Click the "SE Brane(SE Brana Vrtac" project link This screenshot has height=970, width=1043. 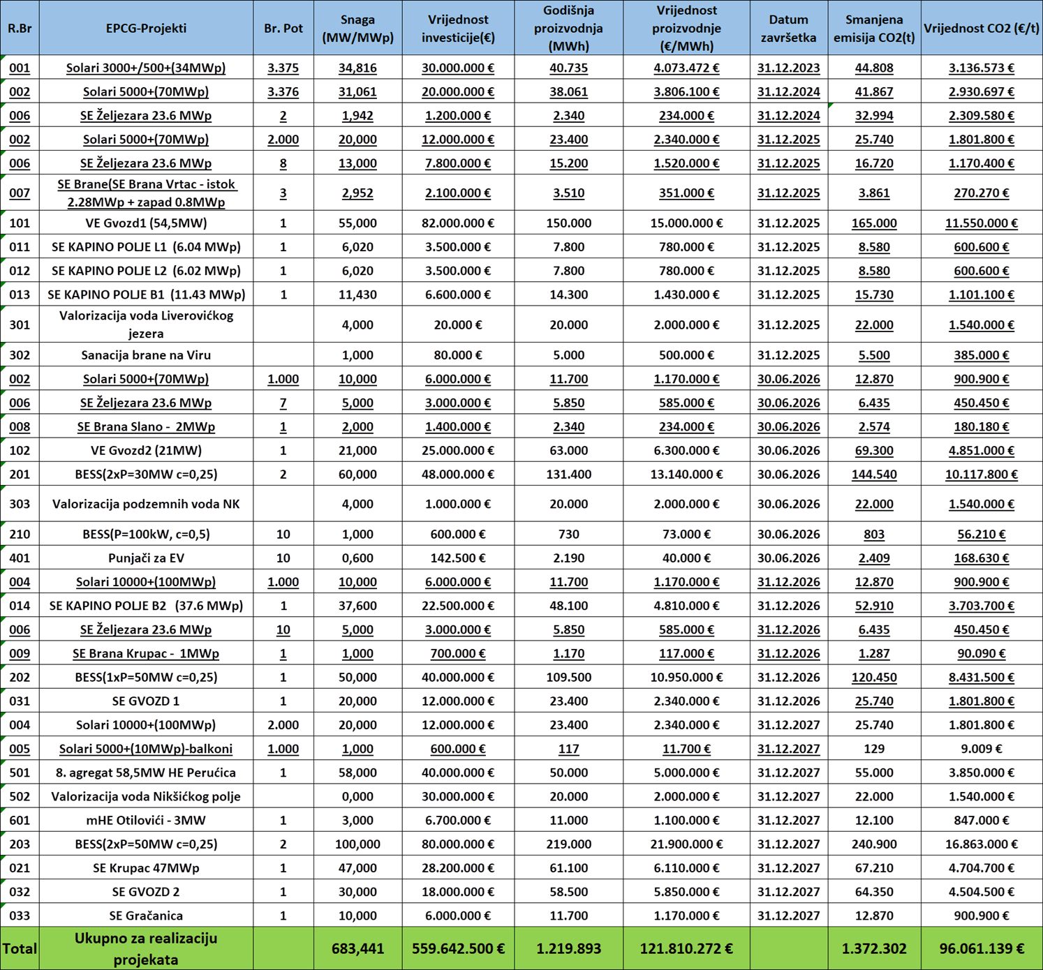(146, 185)
